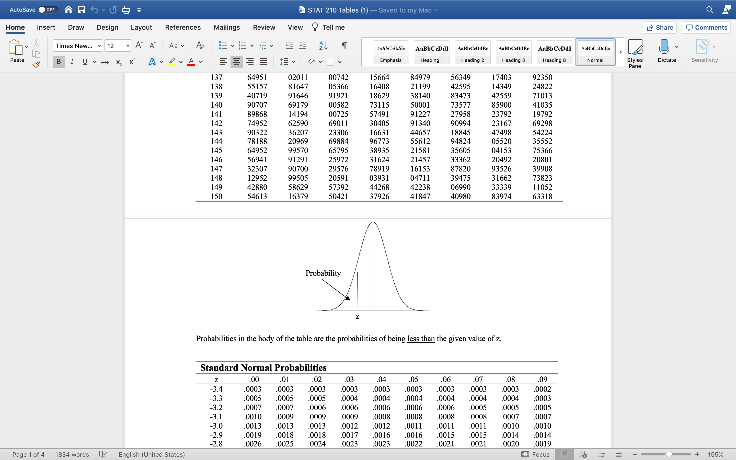Click the Format Painter brush icon
This screenshot has height=460, width=736.
(37, 64)
